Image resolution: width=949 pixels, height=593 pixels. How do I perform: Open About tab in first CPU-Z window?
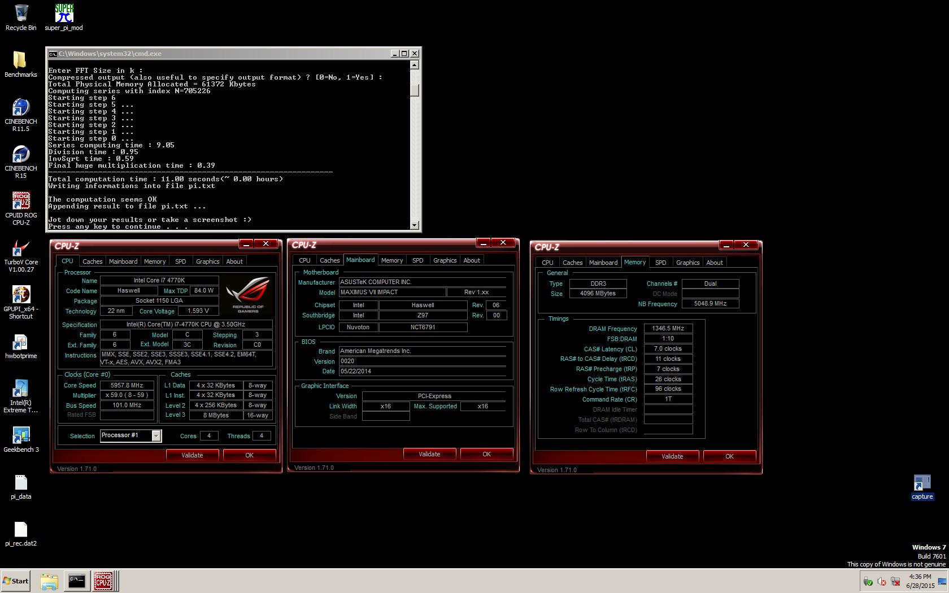pos(234,261)
